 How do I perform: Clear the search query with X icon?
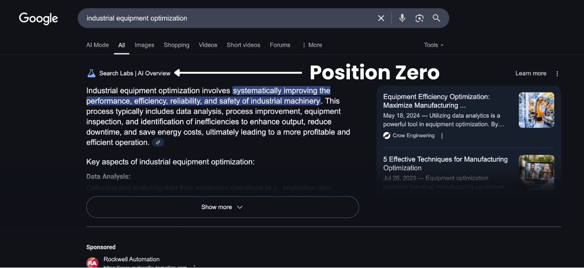[381, 18]
